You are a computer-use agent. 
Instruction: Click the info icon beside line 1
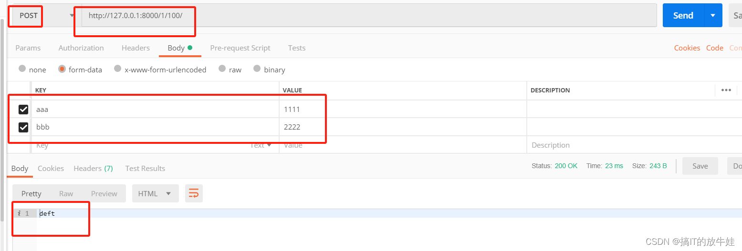tap(19, 213)
